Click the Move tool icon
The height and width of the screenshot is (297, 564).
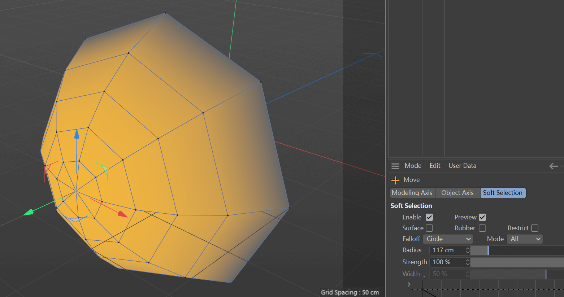395,180
